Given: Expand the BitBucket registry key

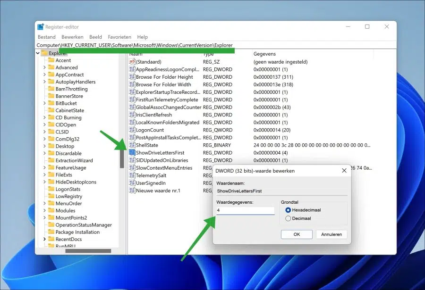Looking at the screenshot, I should [44, 103].
